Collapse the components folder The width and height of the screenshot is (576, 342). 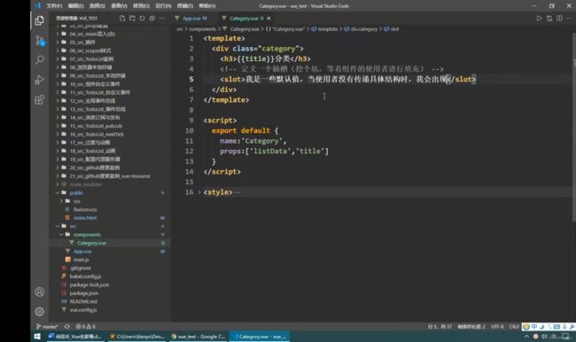61,235
